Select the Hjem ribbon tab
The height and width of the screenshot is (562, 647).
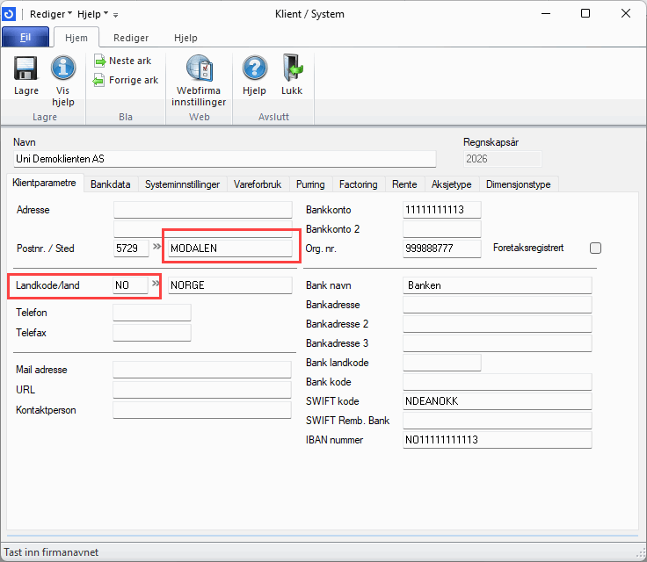pyautogui.click(x=76, y=38)
